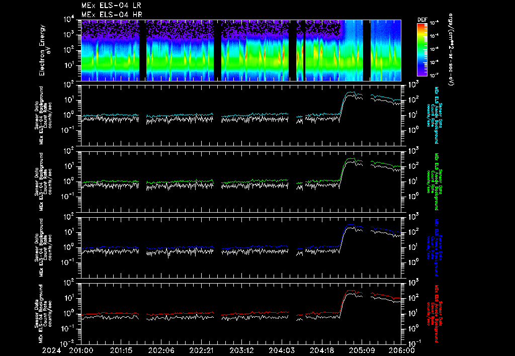515x356 pixels.
Task: Click the "205:09" time axis label
Action: [361, 350]
